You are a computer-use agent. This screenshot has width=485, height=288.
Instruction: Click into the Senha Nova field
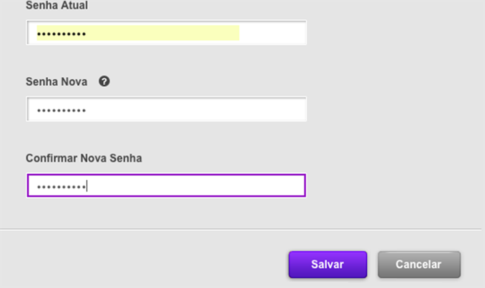coord(166,109)
